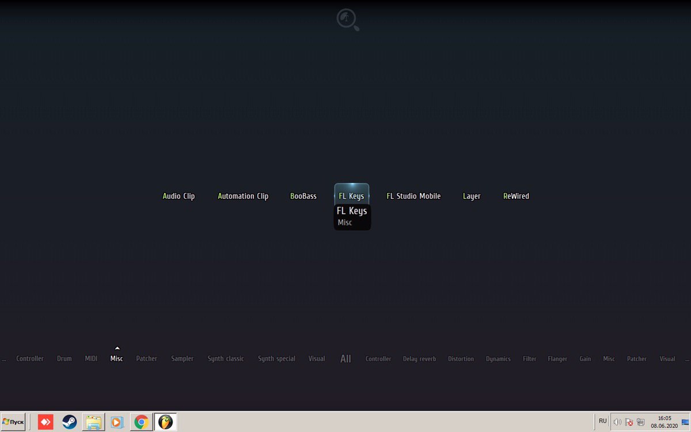Open the Distortion effects category
691x432 pixels.
[461, 358]
